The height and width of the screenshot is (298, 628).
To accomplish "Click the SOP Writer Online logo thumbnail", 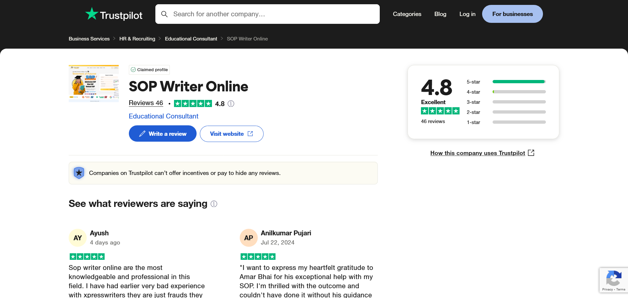I will 94,84.
